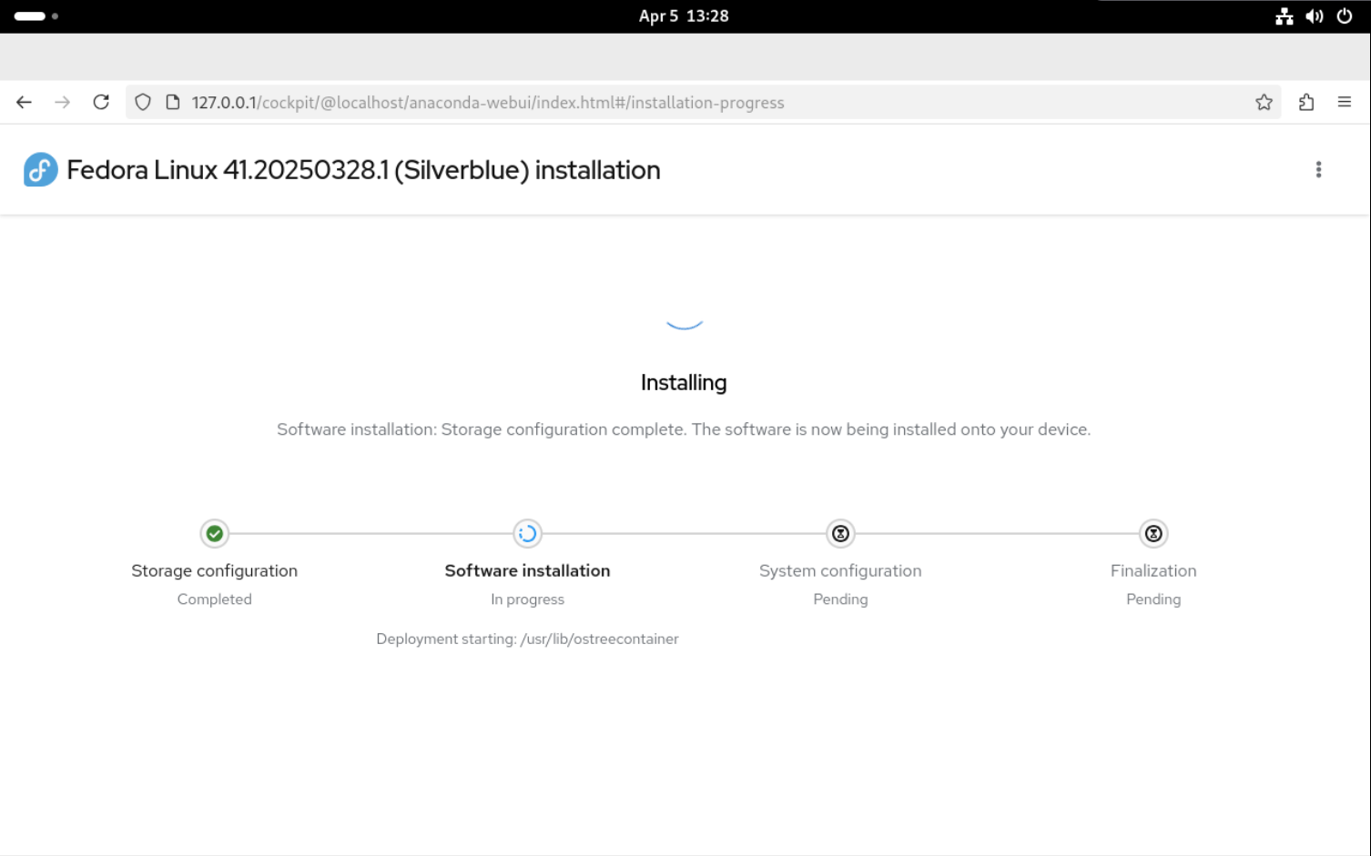This screenshot has height=856, width=1371.
Task: Click the 'Pending' status under Finalization
Action: (1153, 599)
